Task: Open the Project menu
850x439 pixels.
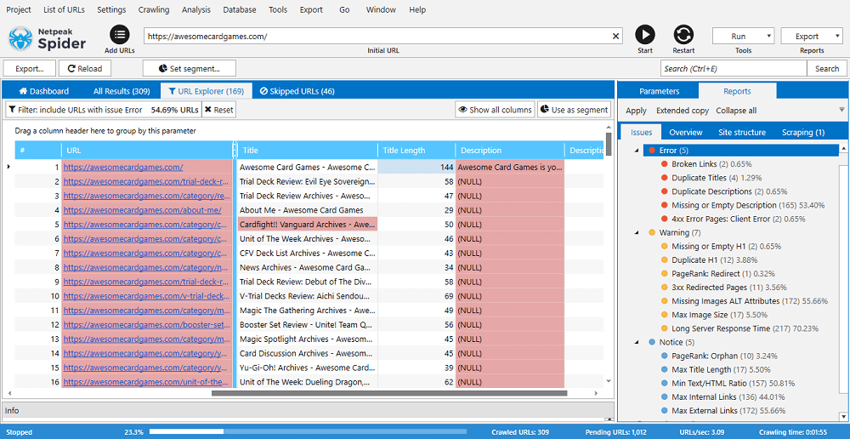Action: [x=19, y=9]
